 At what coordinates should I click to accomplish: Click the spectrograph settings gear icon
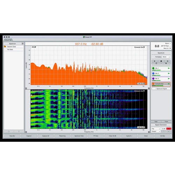149,132
